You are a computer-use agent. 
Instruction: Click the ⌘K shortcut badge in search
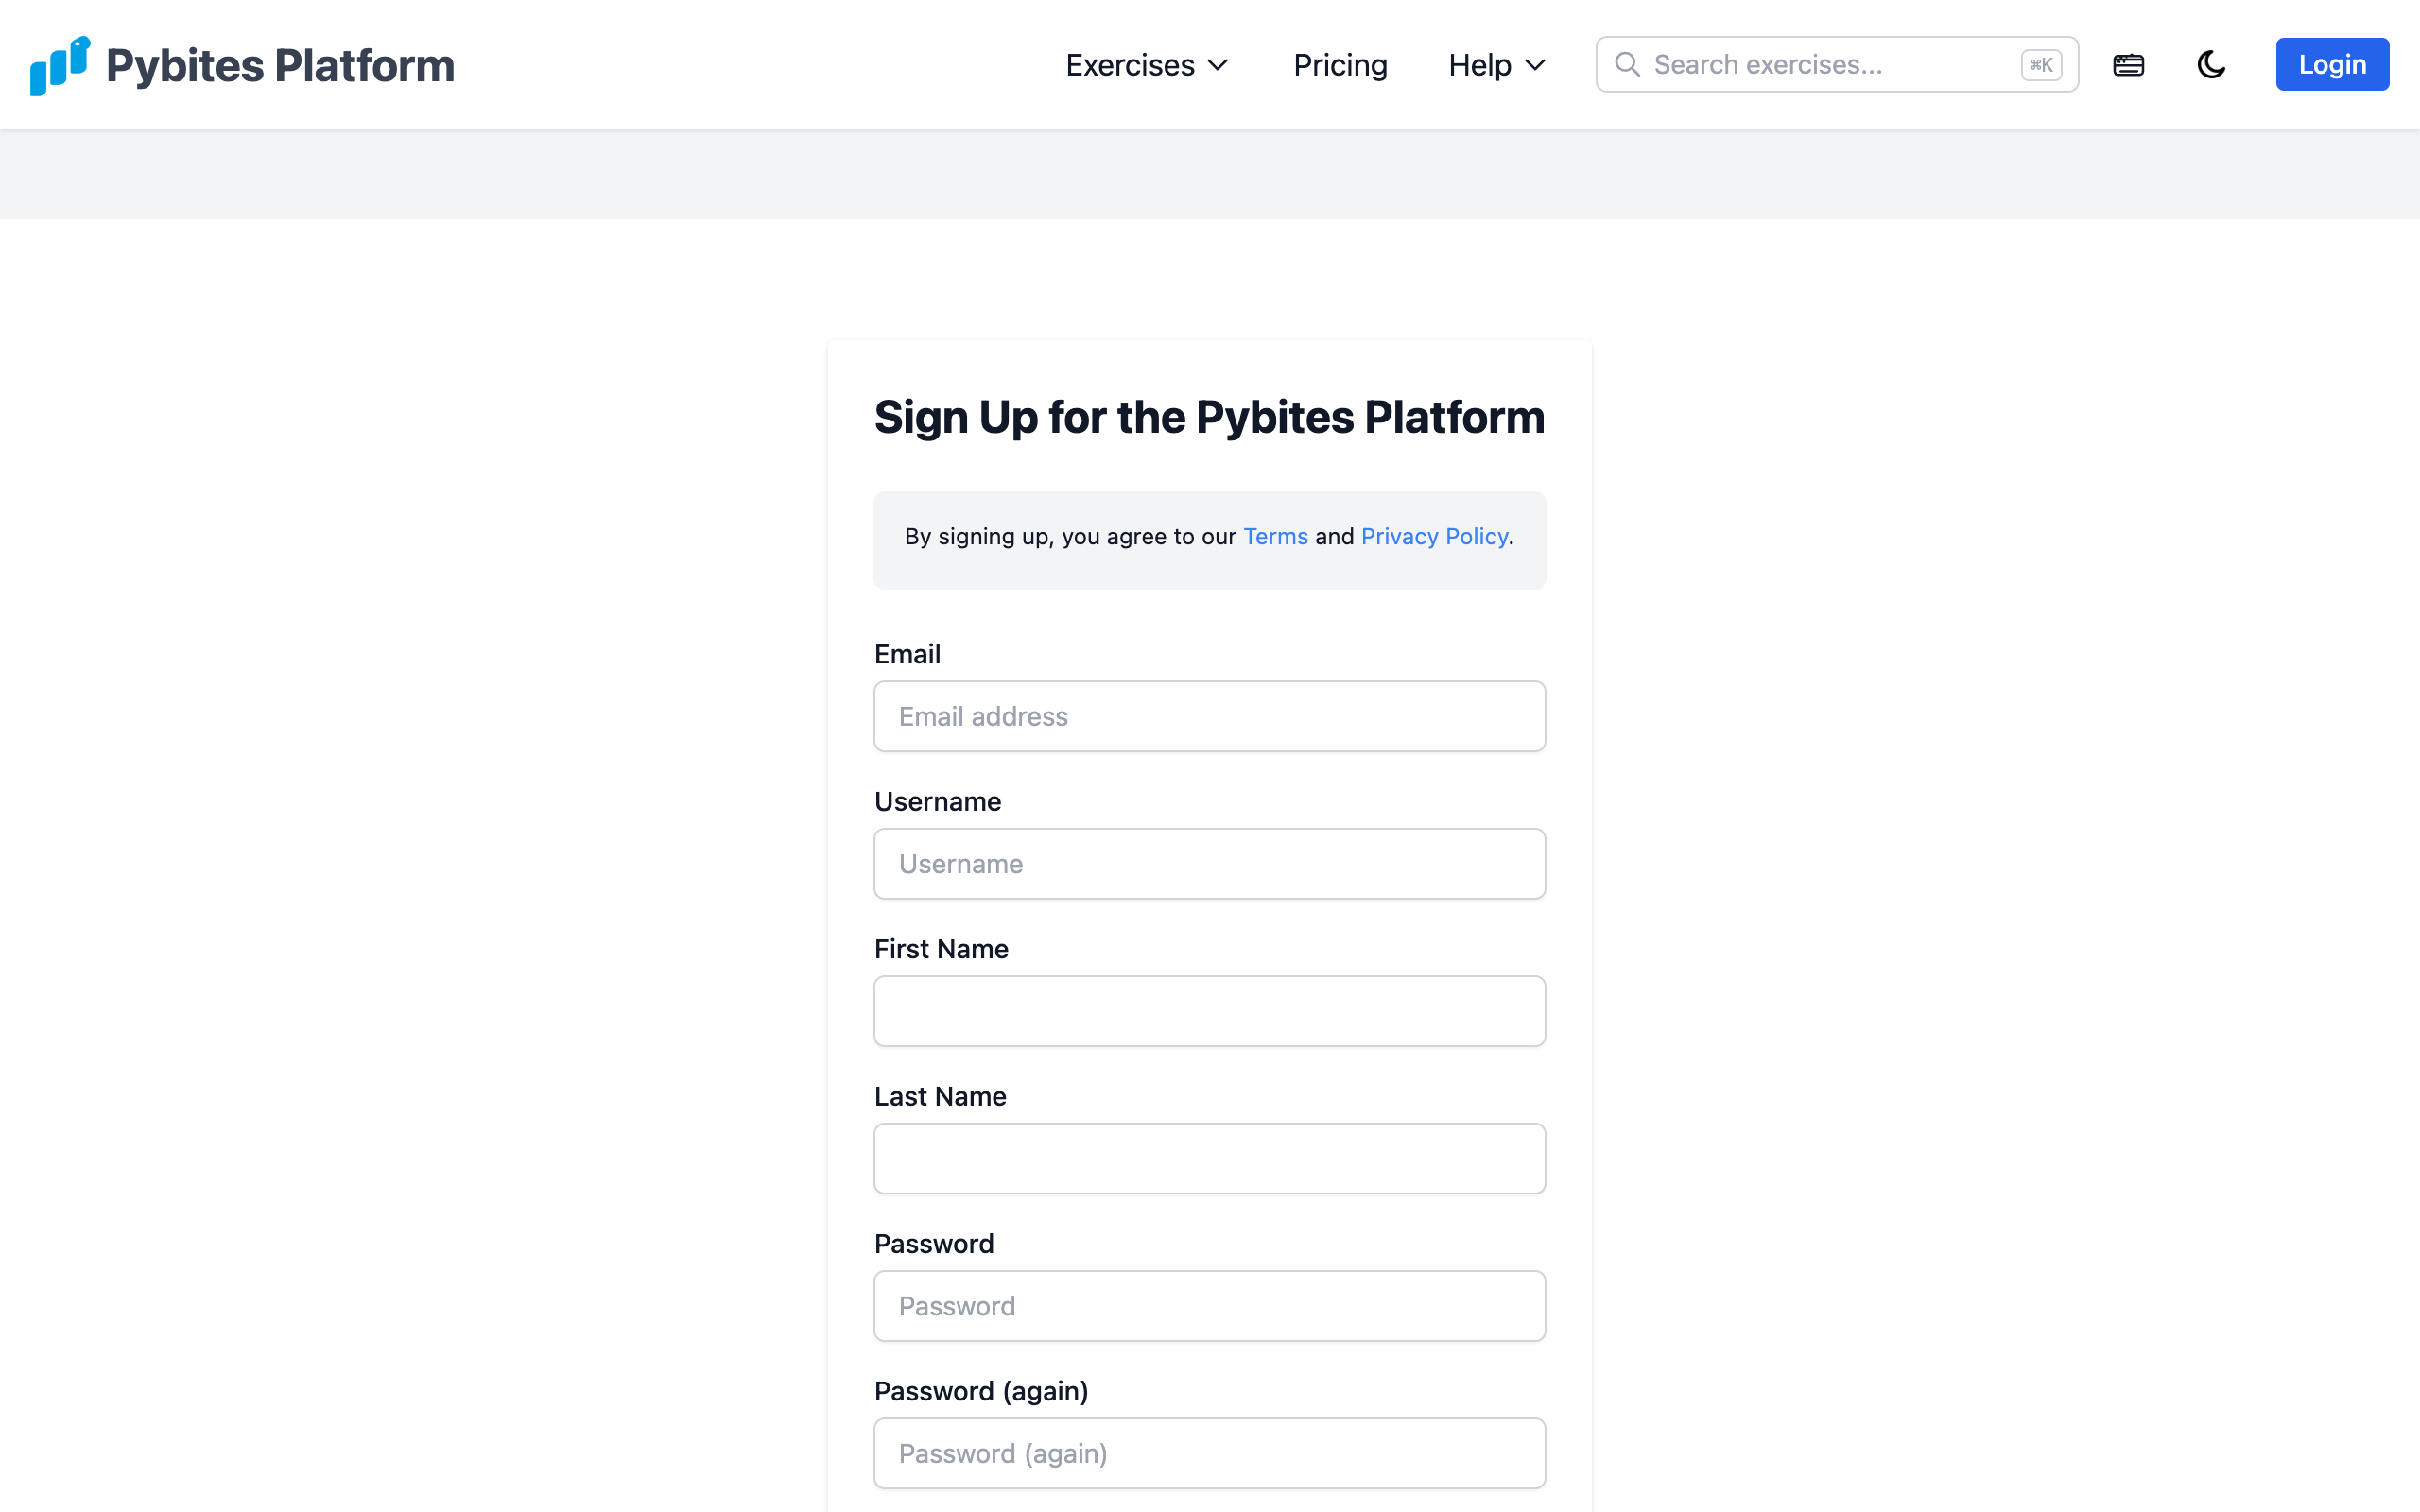pyautogui.click(x=2041, y=64)
